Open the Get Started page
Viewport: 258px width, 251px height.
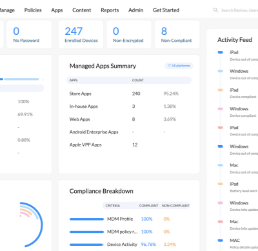166,10
